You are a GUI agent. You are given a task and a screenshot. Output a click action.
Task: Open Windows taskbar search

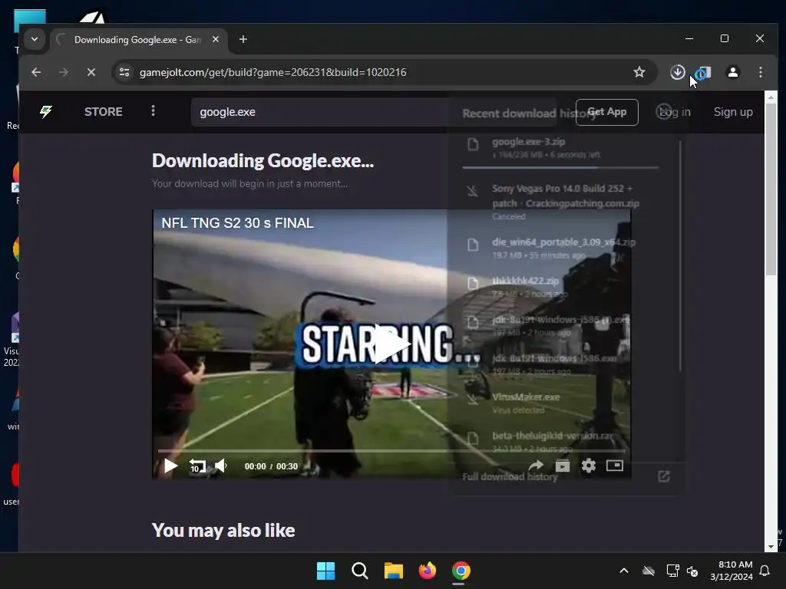click(x=360, y=571)
